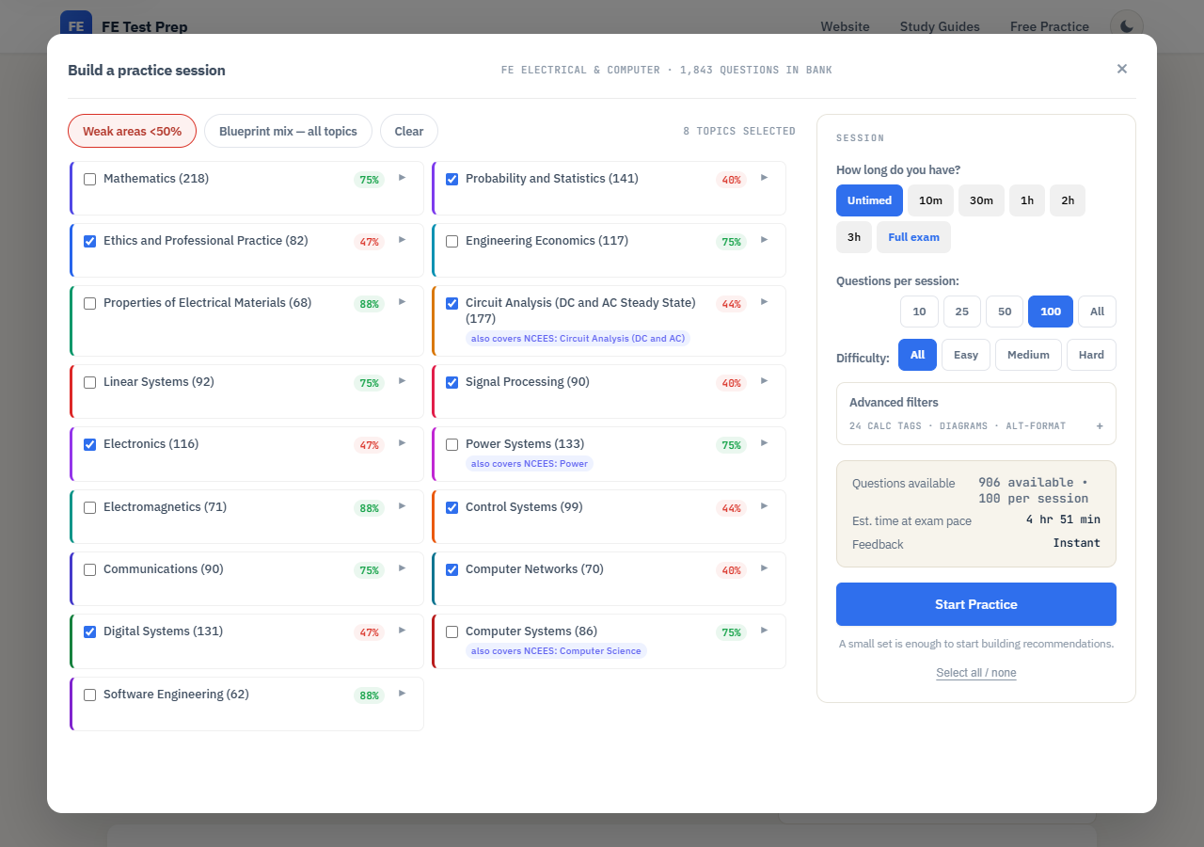
Task: Click the 88% badge for Electromagnetics
Action: pos(369,508)
